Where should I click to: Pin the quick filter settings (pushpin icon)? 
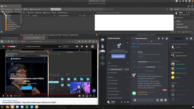[24, 13]
